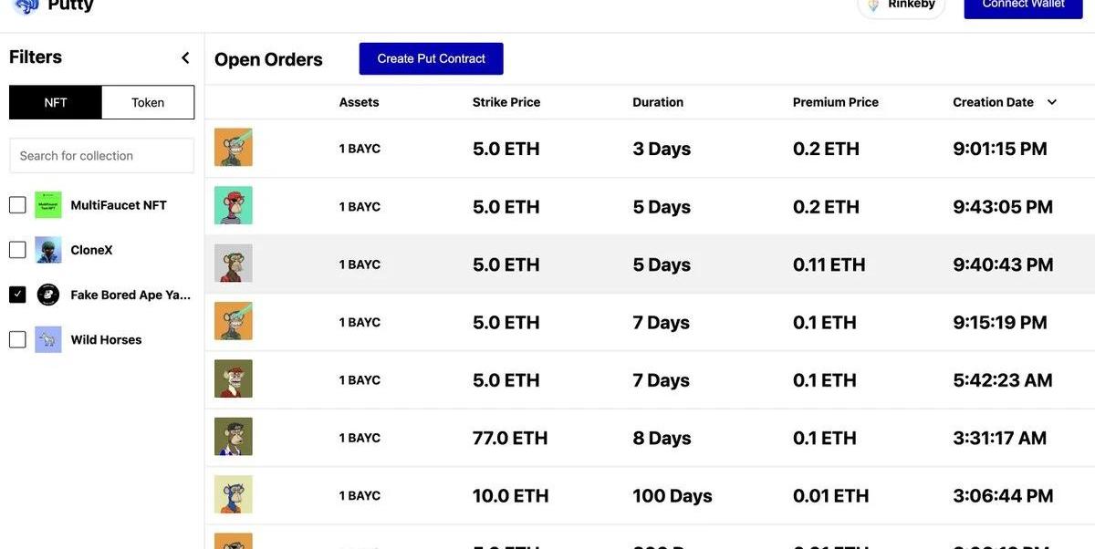Screen dimensions: 1095x549
Task: Tick the Wild Horses checkbox
Action: pos(17,339)
